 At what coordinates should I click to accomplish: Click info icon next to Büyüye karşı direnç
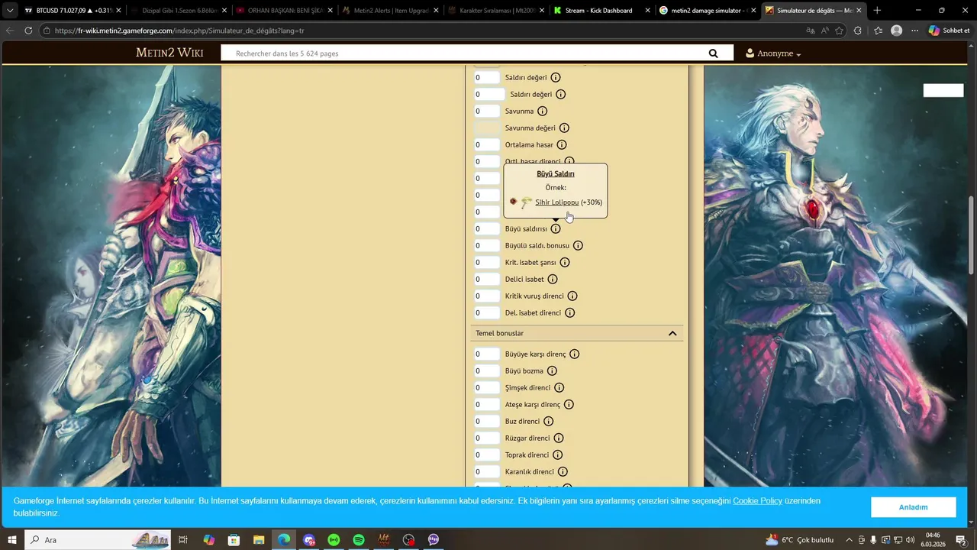coord(575,354)
